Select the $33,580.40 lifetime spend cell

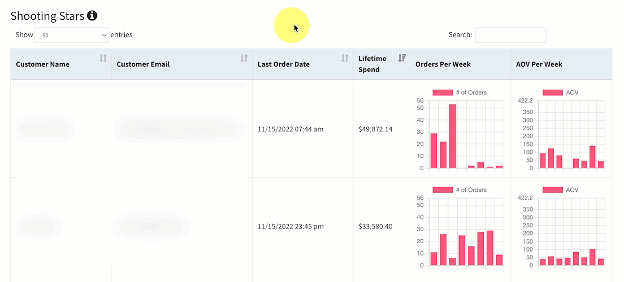coord(375,226)
